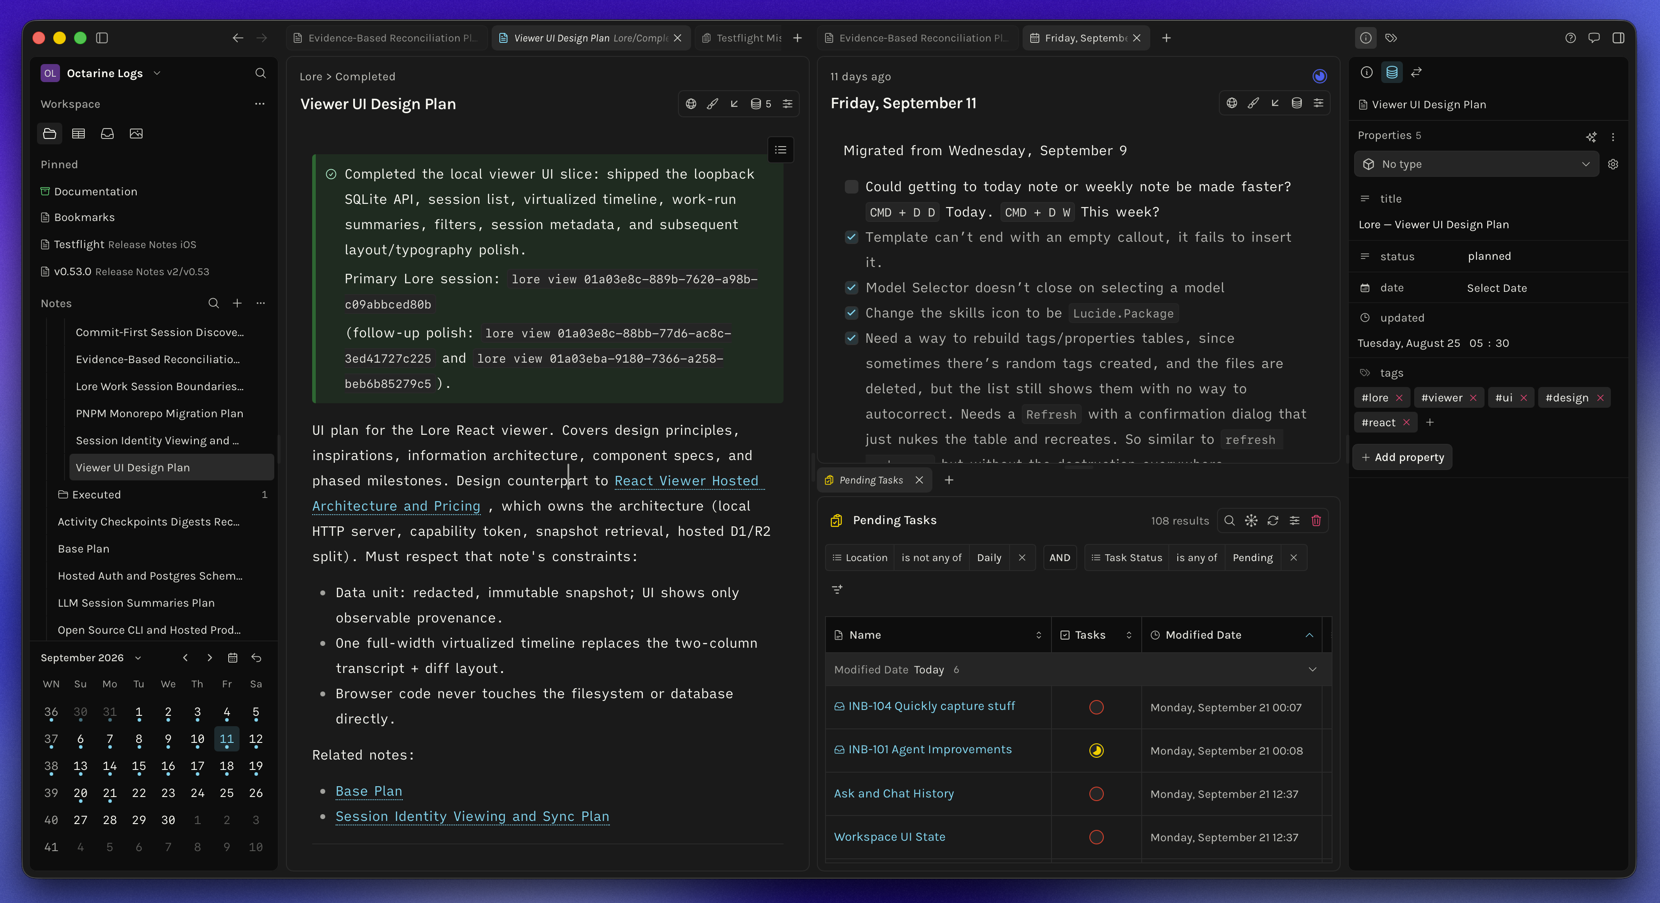Open the info tab in right panel

(x=1366, y=72)
